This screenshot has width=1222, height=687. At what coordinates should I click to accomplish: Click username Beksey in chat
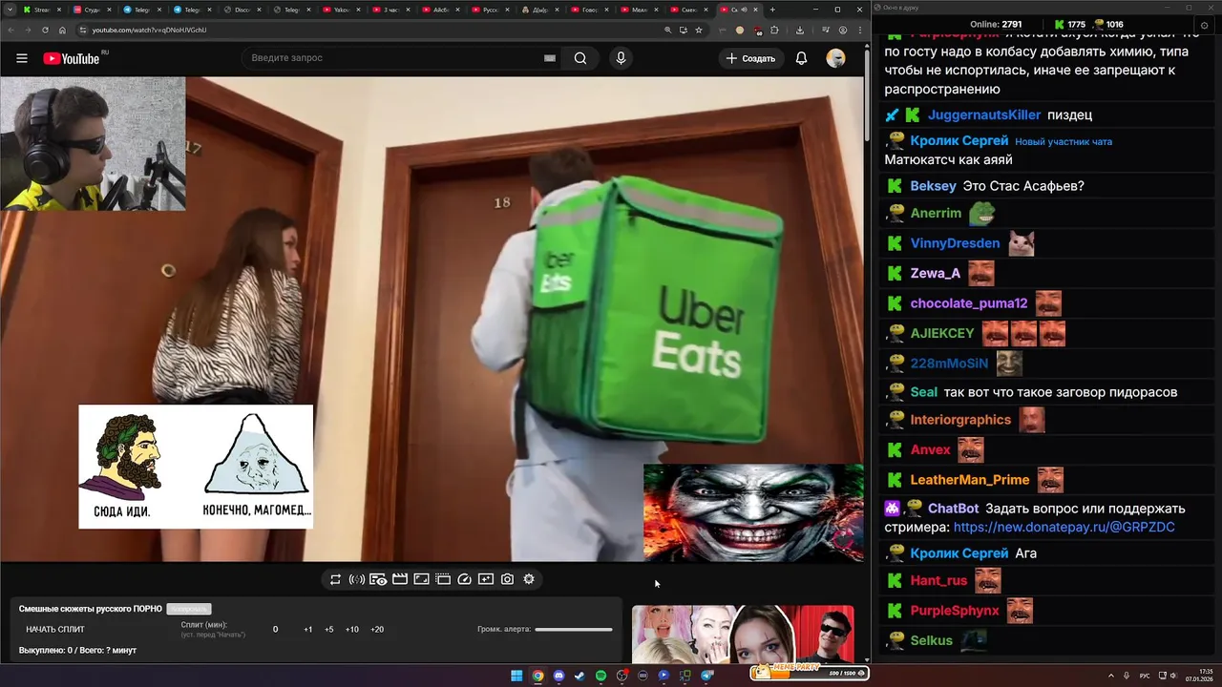[933, 186]
